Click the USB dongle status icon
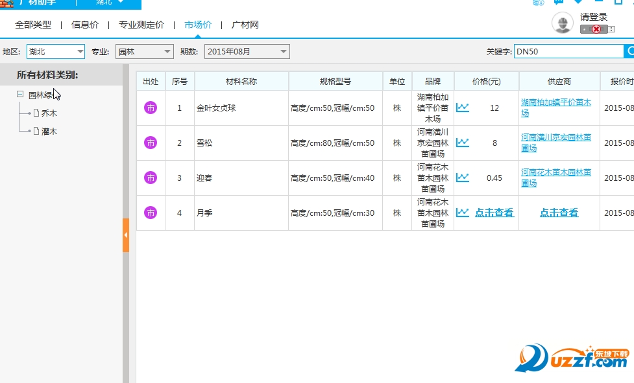The image size is (634, 383). tap(596, 29)
